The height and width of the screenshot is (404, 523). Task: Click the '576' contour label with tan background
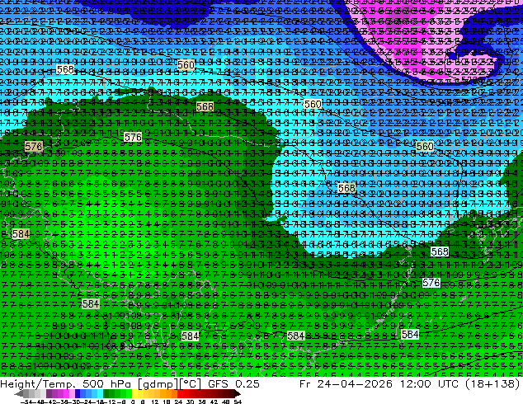[34, 146]
